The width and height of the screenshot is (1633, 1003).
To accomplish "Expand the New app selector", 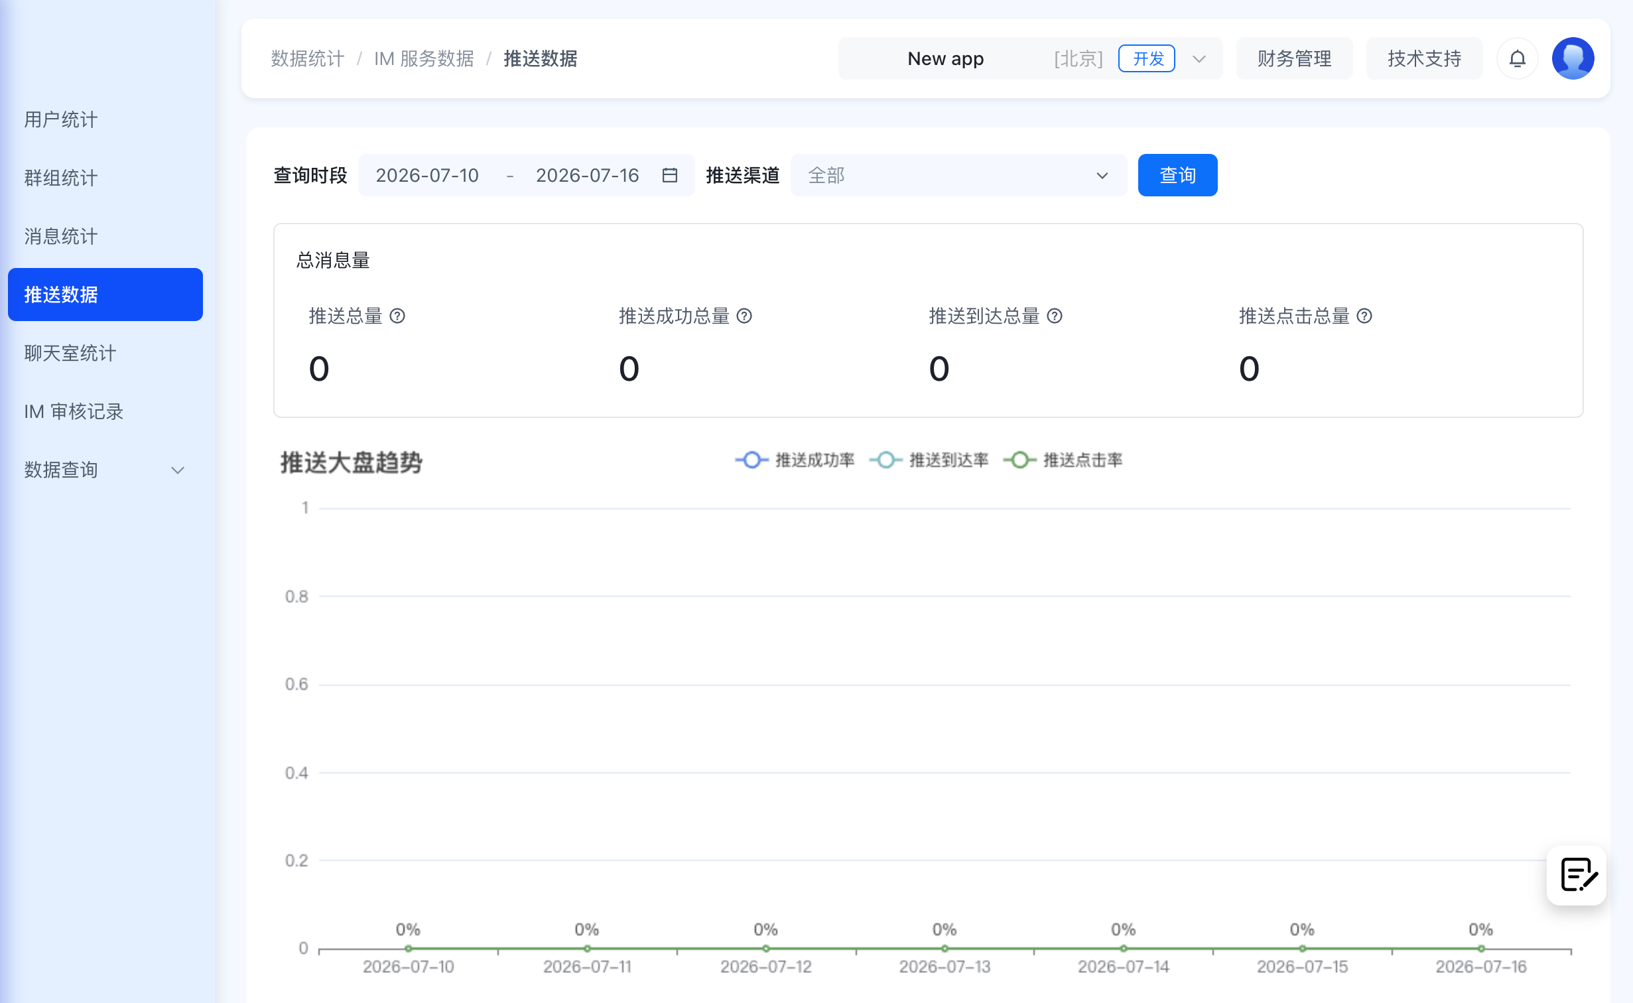I will (x=1030, y=58).
